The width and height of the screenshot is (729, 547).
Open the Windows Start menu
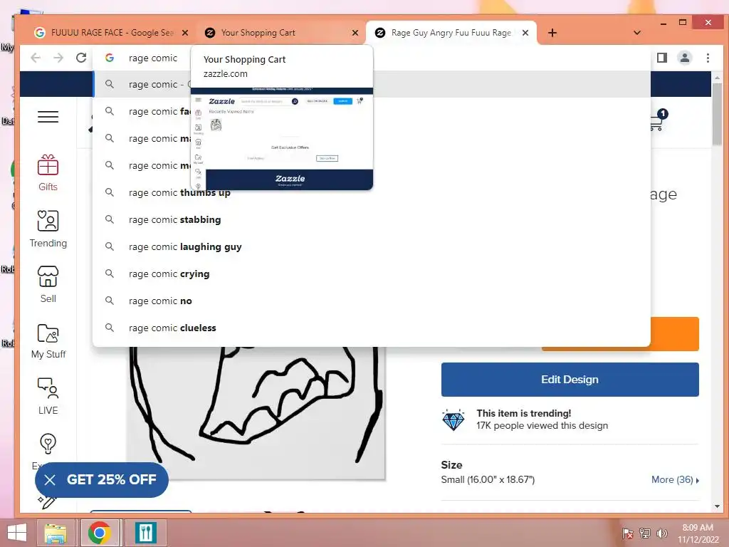click(17, 533)
